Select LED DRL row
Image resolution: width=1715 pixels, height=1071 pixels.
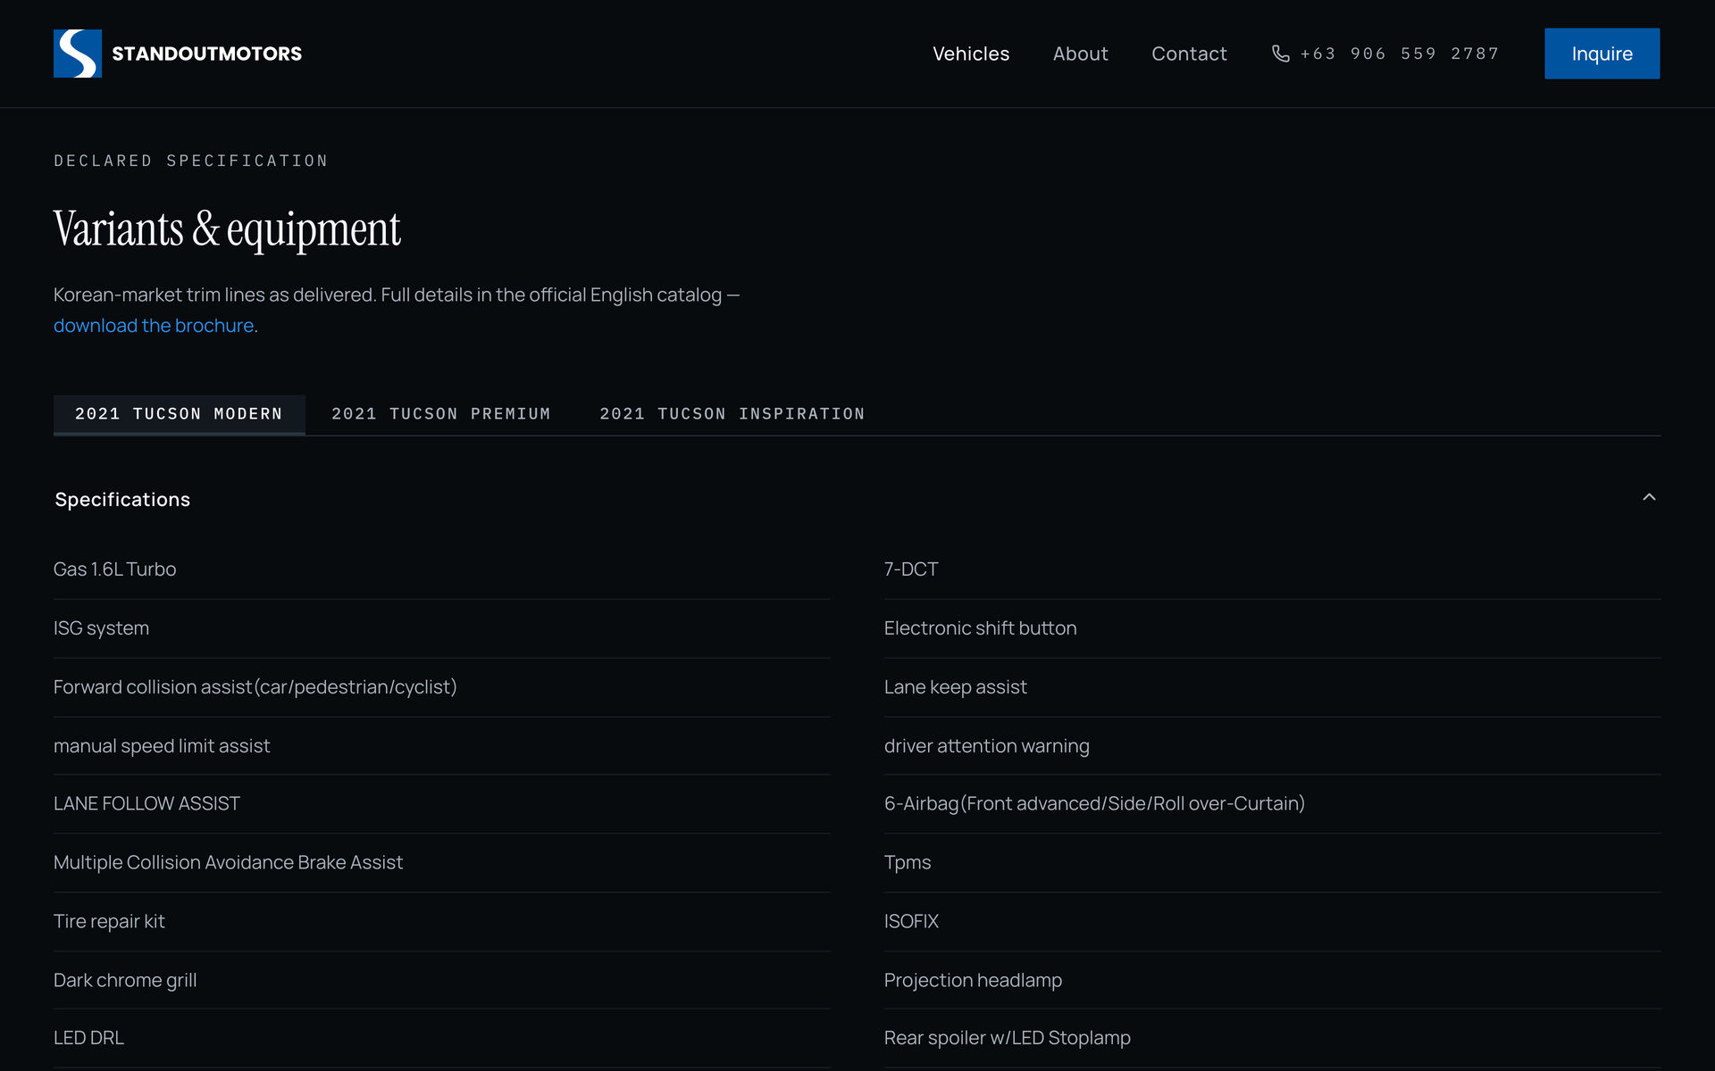tap(441, 1038)
